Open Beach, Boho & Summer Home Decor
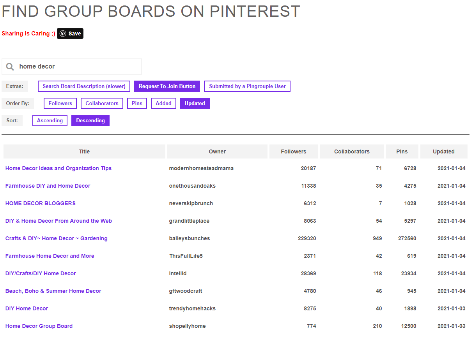 pyautogui.click(x=53, y=291)
